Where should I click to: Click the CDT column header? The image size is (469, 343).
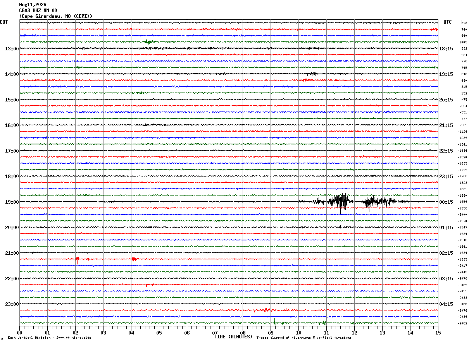coord(4,22)
